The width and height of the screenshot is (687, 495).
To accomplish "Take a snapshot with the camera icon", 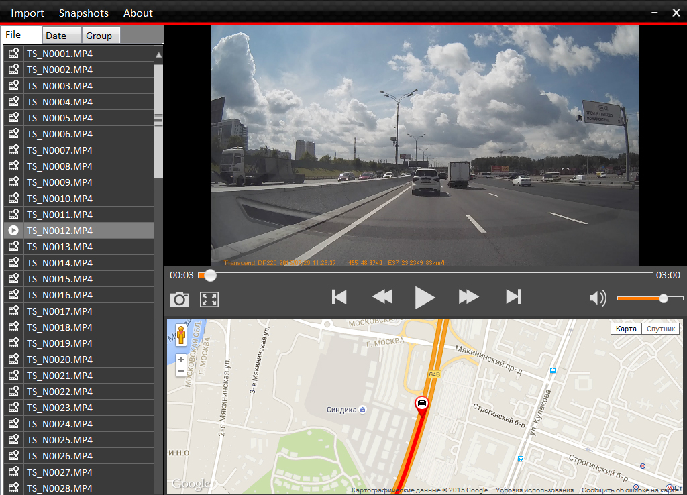I will pos(179,299).
